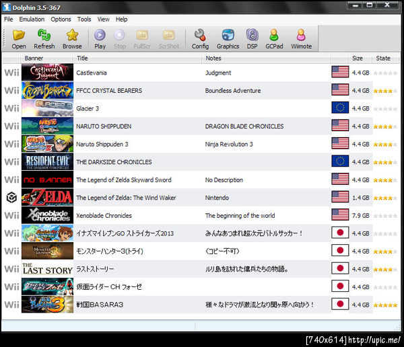Open DSP audio settings
Image resolution: width=404 pixels, height=347 pixels.
pos(252,39)
